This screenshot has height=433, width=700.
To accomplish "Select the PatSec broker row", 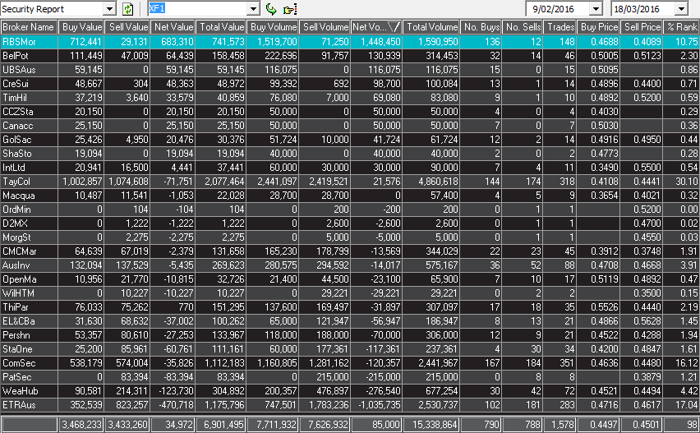I will click(350, 377).
